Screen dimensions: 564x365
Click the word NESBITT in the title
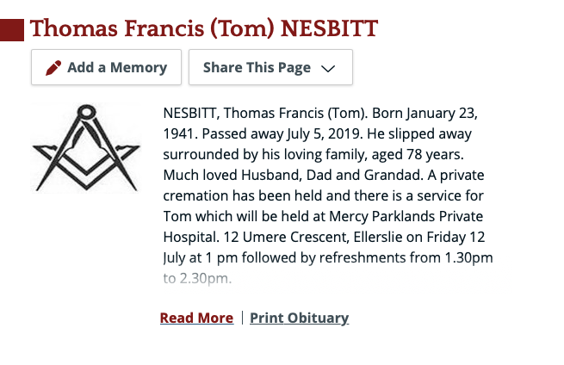coord(331,28)
